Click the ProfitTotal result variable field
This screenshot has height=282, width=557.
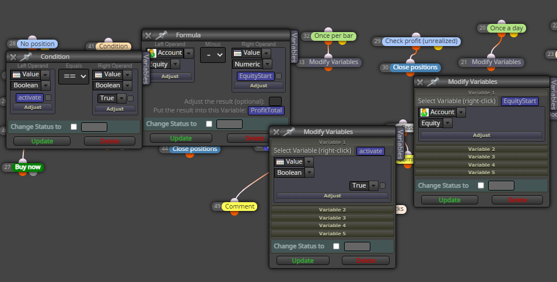[x=266, y=110]
